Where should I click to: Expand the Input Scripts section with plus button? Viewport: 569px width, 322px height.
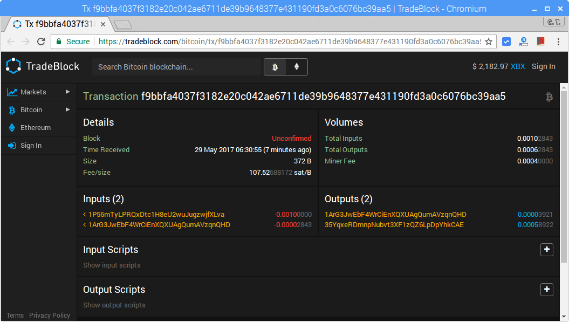(x=547, y=250)
